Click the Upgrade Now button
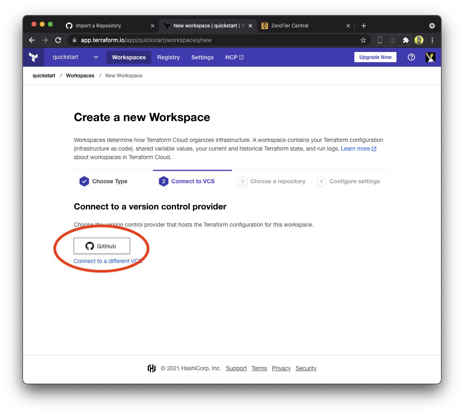Image resolution: width=464 pixels, height=414 pixels. [x=375, y=57]
